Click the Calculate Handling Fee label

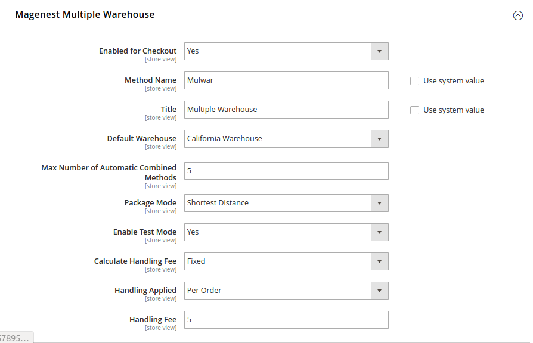coord(135,261)
